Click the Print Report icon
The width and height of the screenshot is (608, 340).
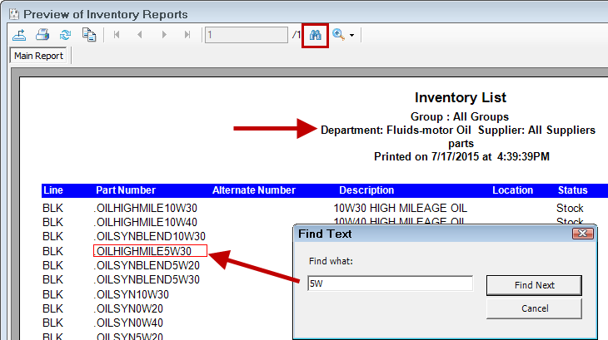pyautogui.click(x=42, y=35)
